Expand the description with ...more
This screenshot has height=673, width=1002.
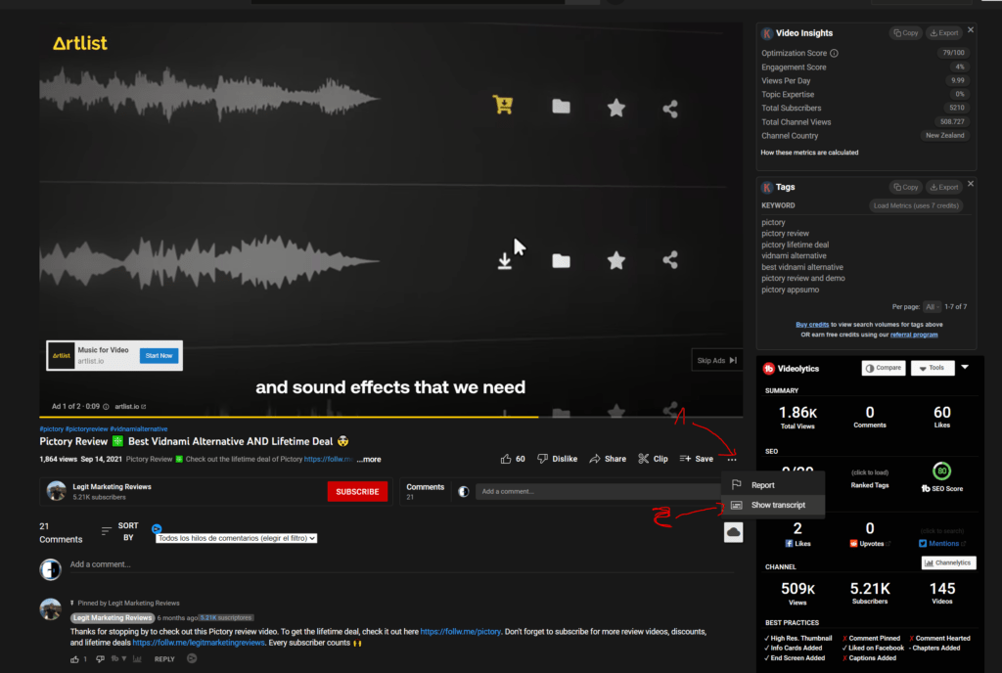point(369,459)
